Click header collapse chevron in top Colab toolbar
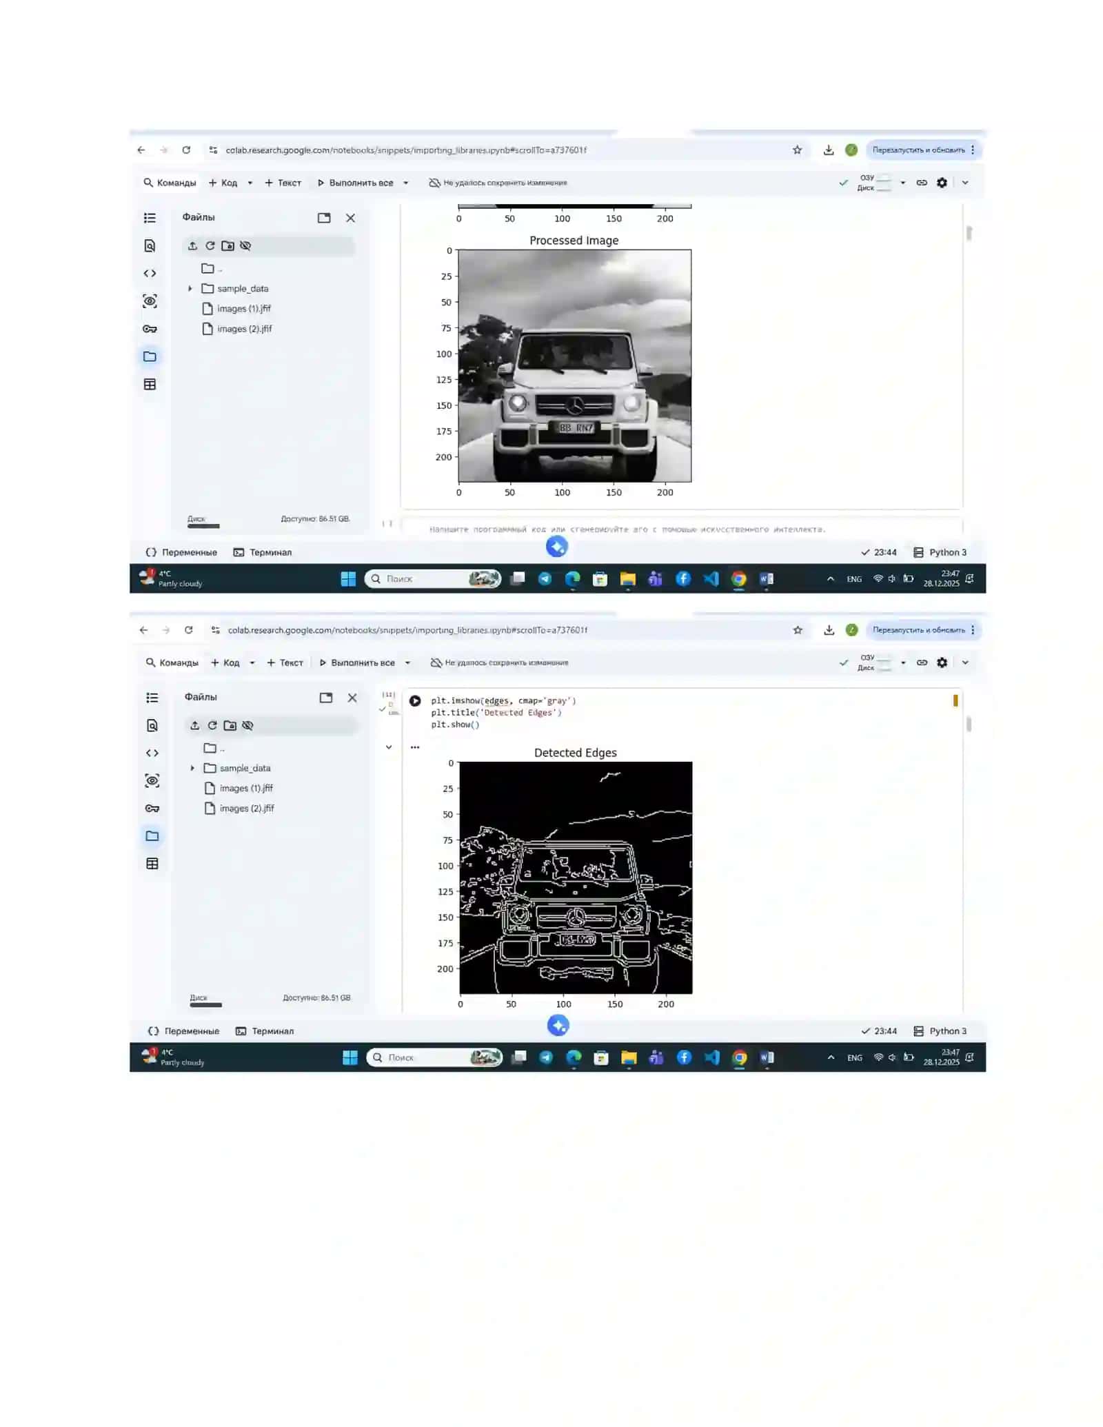Screen dimensions: 1103x1427 965,183
